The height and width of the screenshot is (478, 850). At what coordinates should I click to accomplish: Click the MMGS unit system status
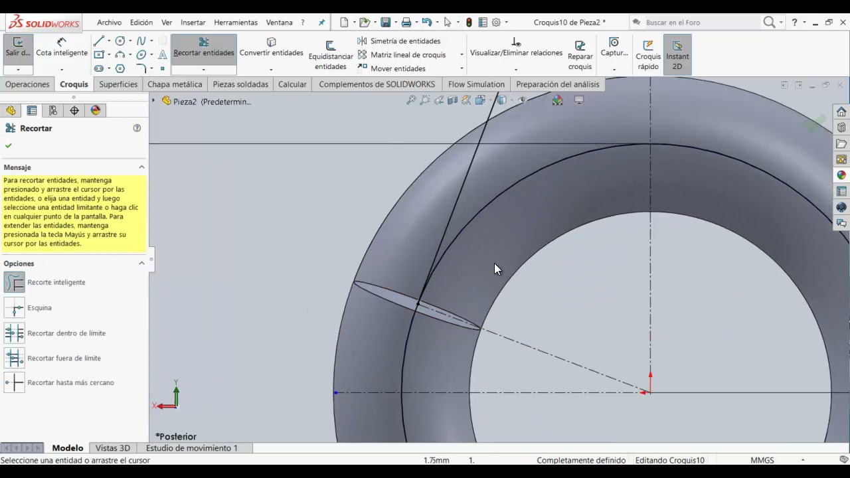(762, 460)
